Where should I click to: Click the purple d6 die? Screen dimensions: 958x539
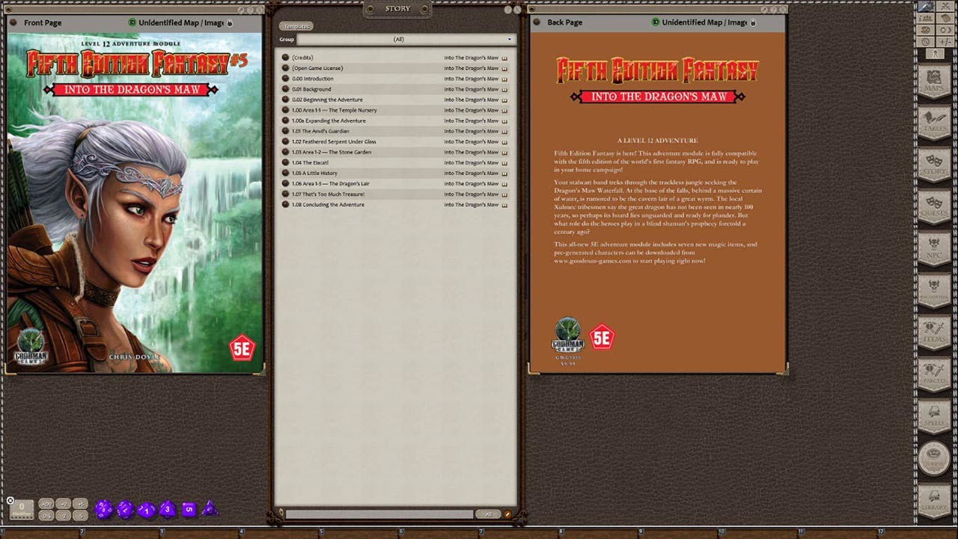189,510
